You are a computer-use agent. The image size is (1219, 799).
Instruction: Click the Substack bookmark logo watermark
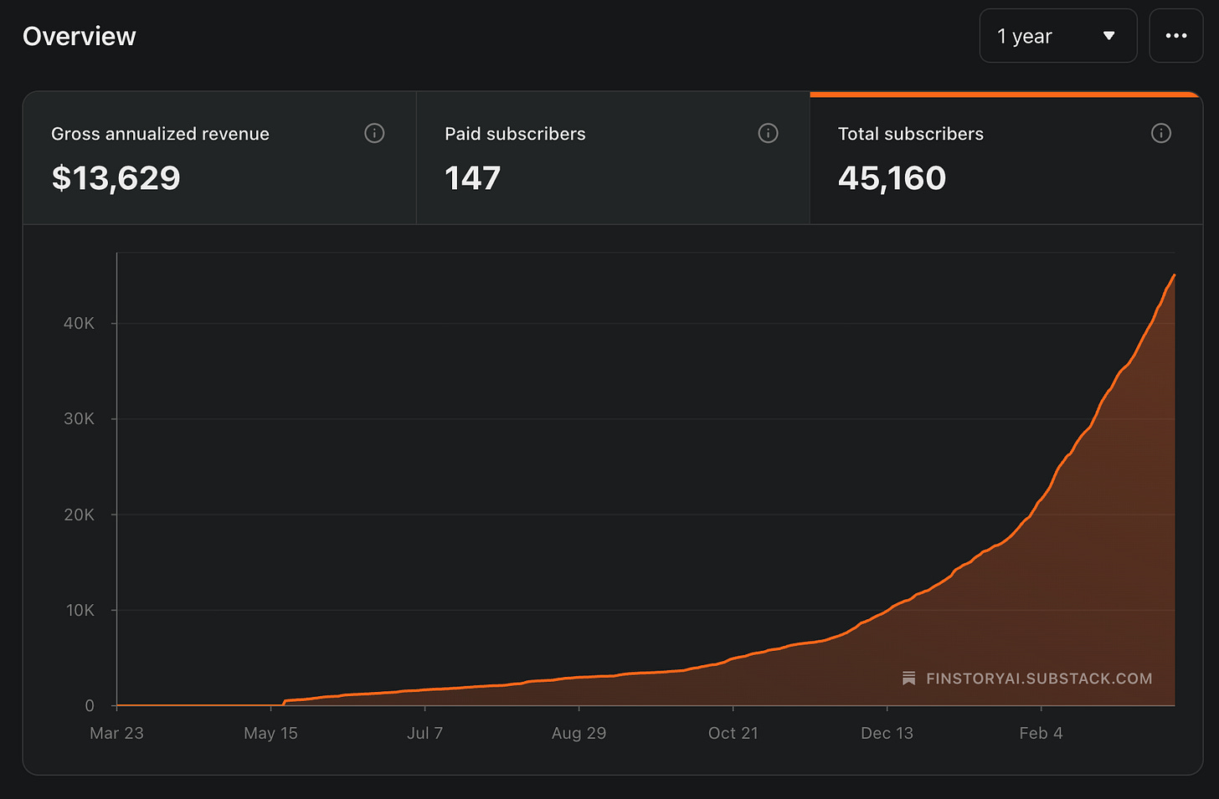[908, 679]
